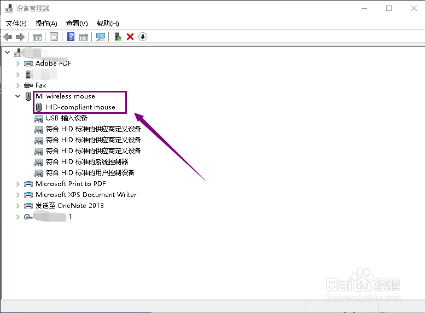Click the red X uninstall device icon
The image size is (425, 313).
click(130, 37)
